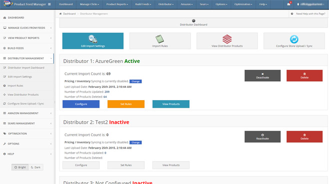The width and height of the screenshot is (329, 184).
Task: Click the Amazon Management list icon
Action: click(4, 113)
